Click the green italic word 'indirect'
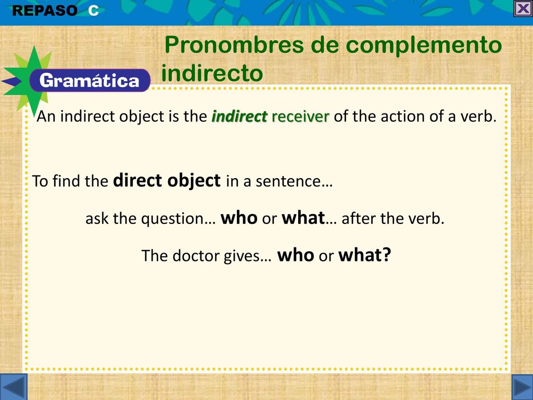Viewport: 533px width, 400px height. click(239, 117)
